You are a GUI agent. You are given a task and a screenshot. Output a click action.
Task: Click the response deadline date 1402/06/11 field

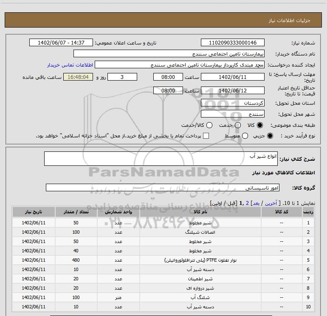233,77
